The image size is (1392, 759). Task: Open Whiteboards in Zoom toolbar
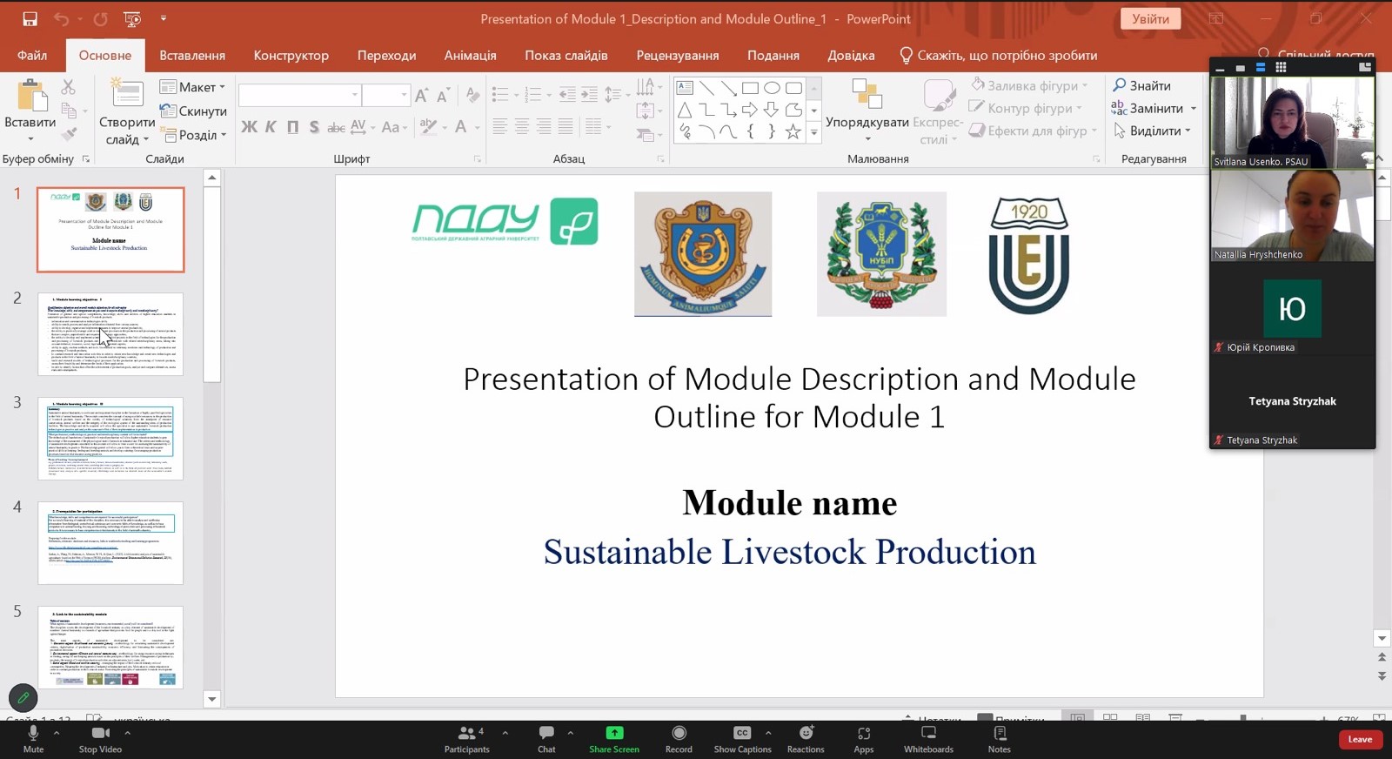(928, 739)
